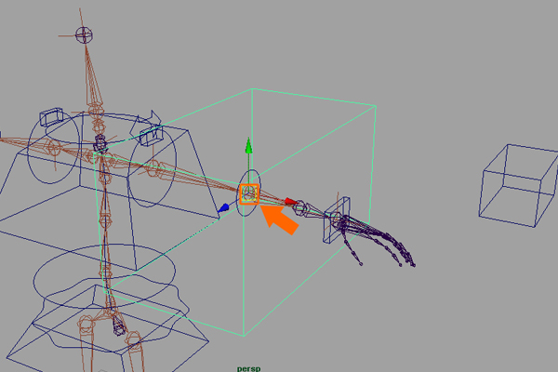Select the standalone wireframe cube at right
Viewport: 558px width, 372px height.
pyautogui.click(x=519, y=186)
